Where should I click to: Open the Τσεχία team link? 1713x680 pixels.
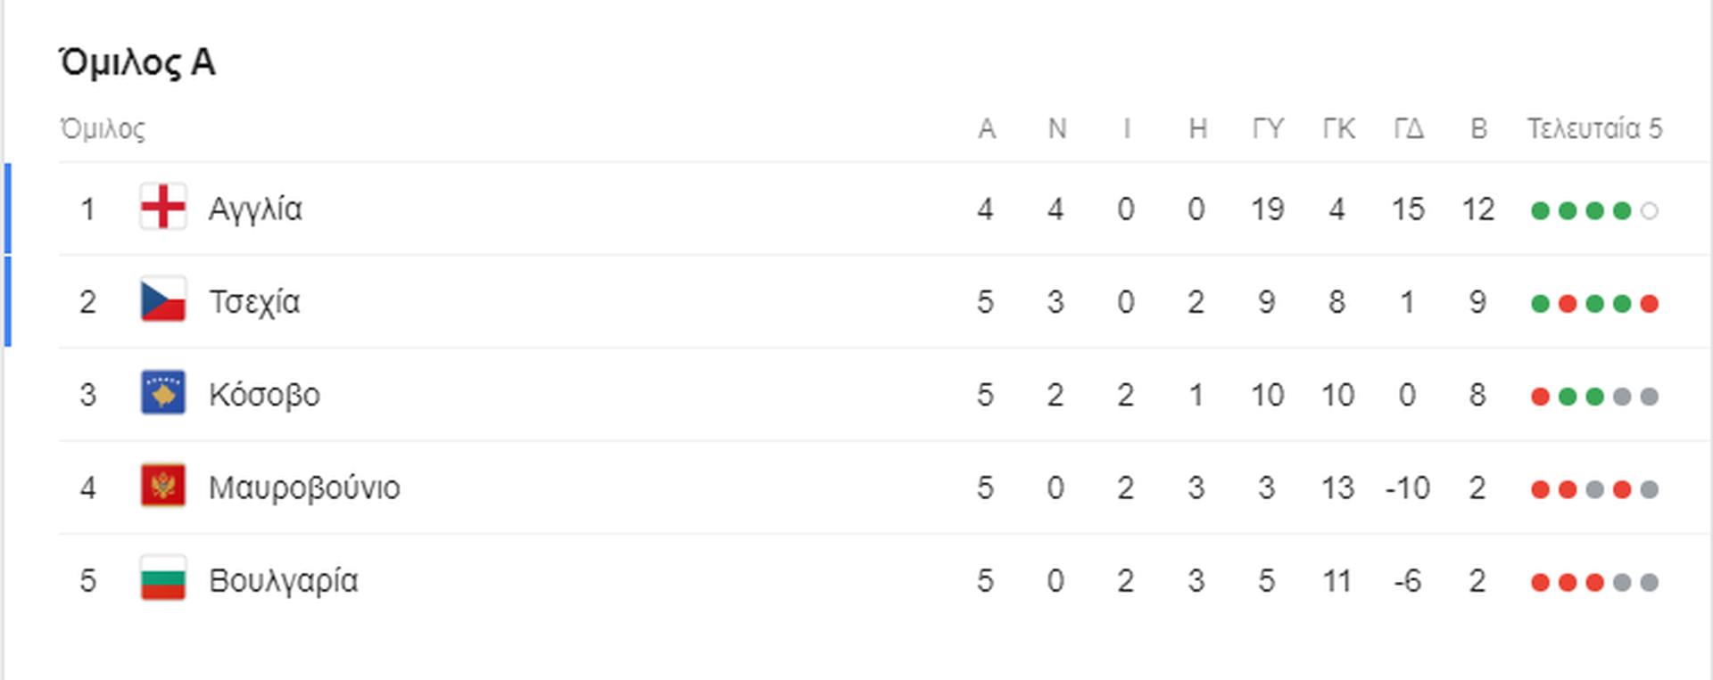point(254,302)
